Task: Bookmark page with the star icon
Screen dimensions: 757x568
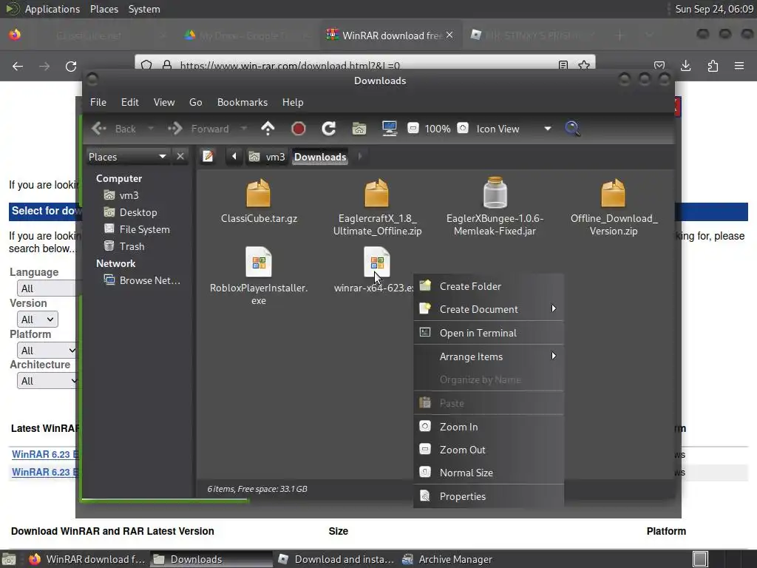Action: tap(584, 65)
